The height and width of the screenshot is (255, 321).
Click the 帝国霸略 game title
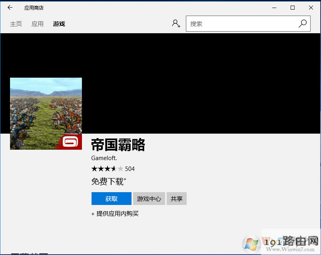[118, 145]
